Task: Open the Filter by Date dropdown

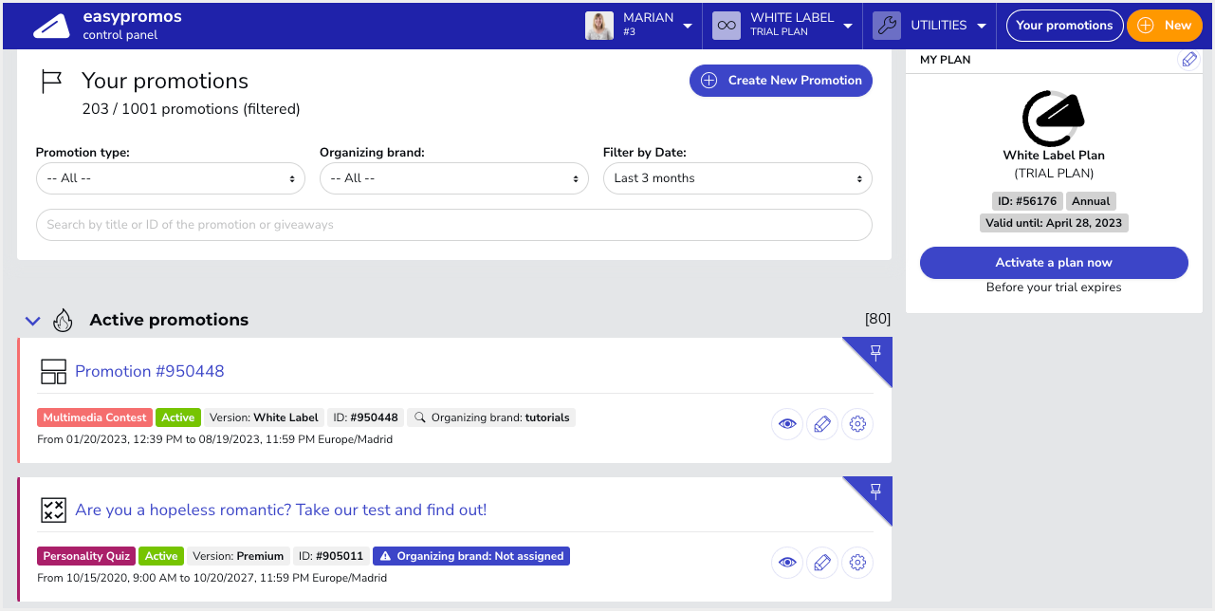Action: click(x=738, y=178)
